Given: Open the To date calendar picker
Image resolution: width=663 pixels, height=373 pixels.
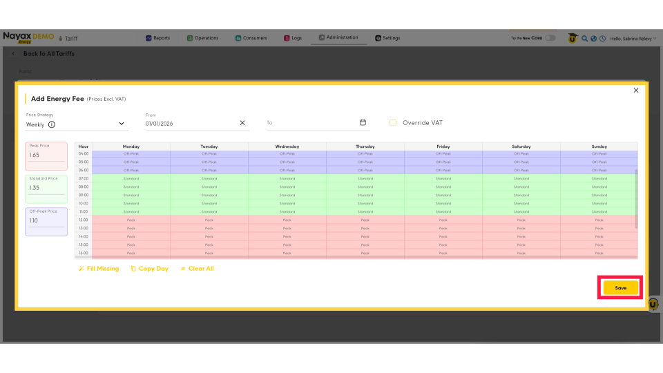Looking at the screenshot, I should click(x=363, y=123).
